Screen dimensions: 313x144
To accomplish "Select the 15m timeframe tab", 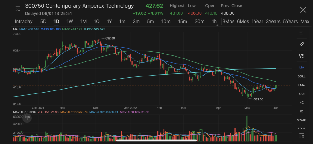I will click(182, 22).
